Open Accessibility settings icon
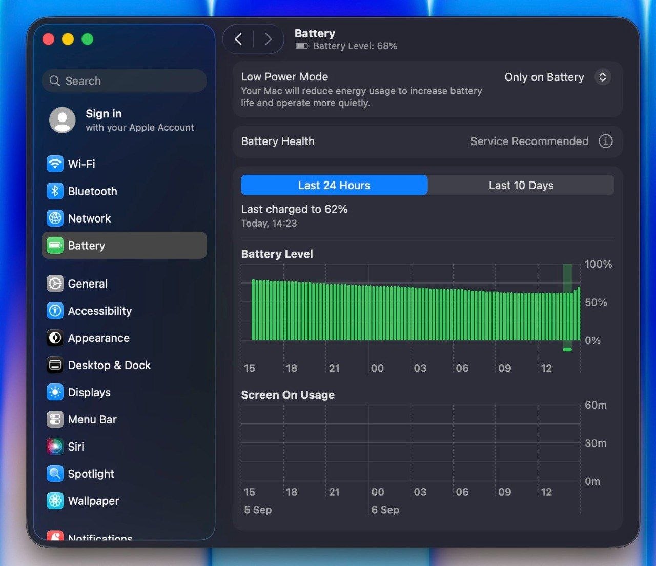Viewport: 656px width, 566px height. [x=55, y=311]
